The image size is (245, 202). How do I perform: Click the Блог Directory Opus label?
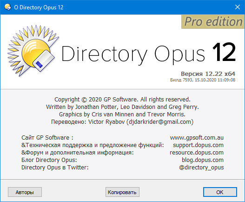(x=49, y=160)
